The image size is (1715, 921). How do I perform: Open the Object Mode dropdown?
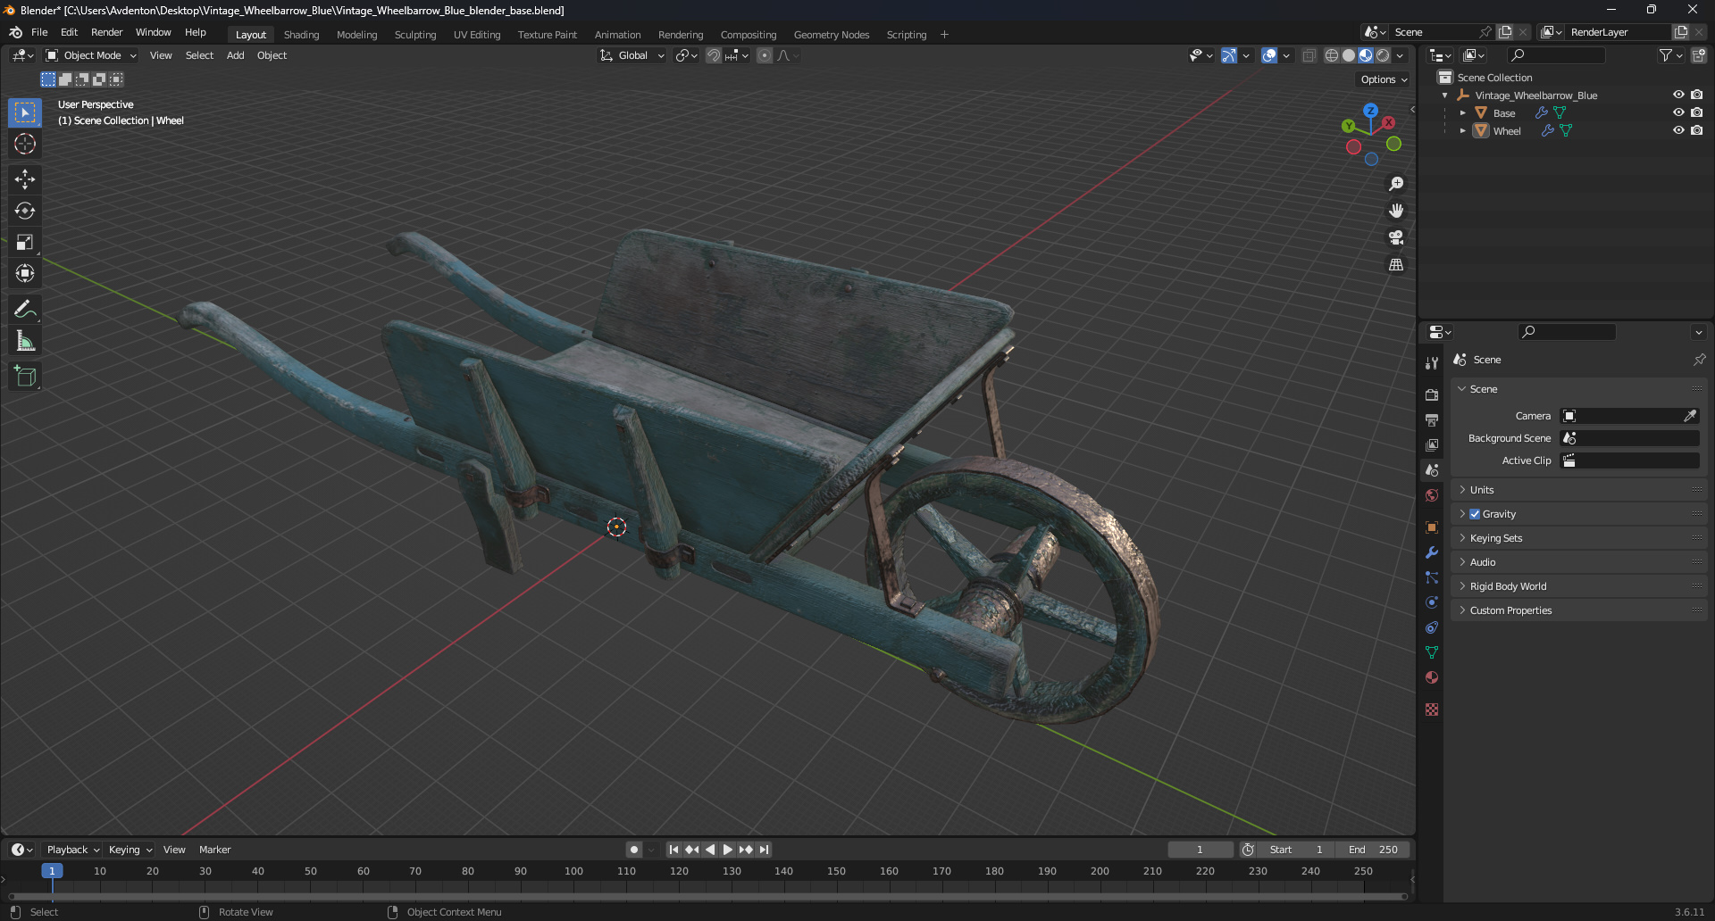click(x=91, y=55)
